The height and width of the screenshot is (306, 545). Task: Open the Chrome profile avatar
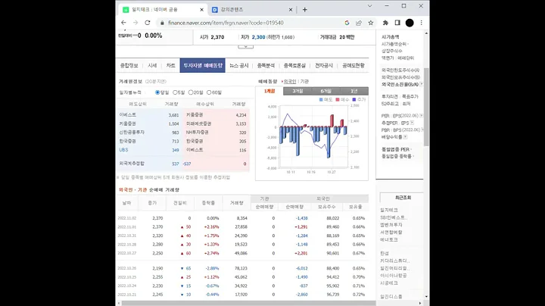coord(410,23)
